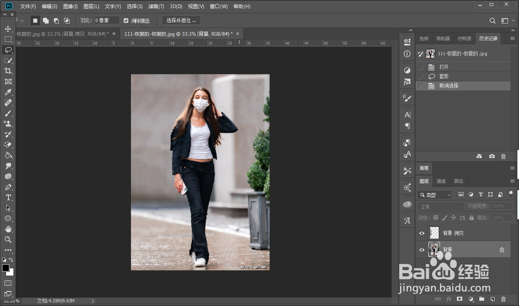Select the Quick Selection tool
This screenshot has width=519, height=306.
tap(8, 60)
